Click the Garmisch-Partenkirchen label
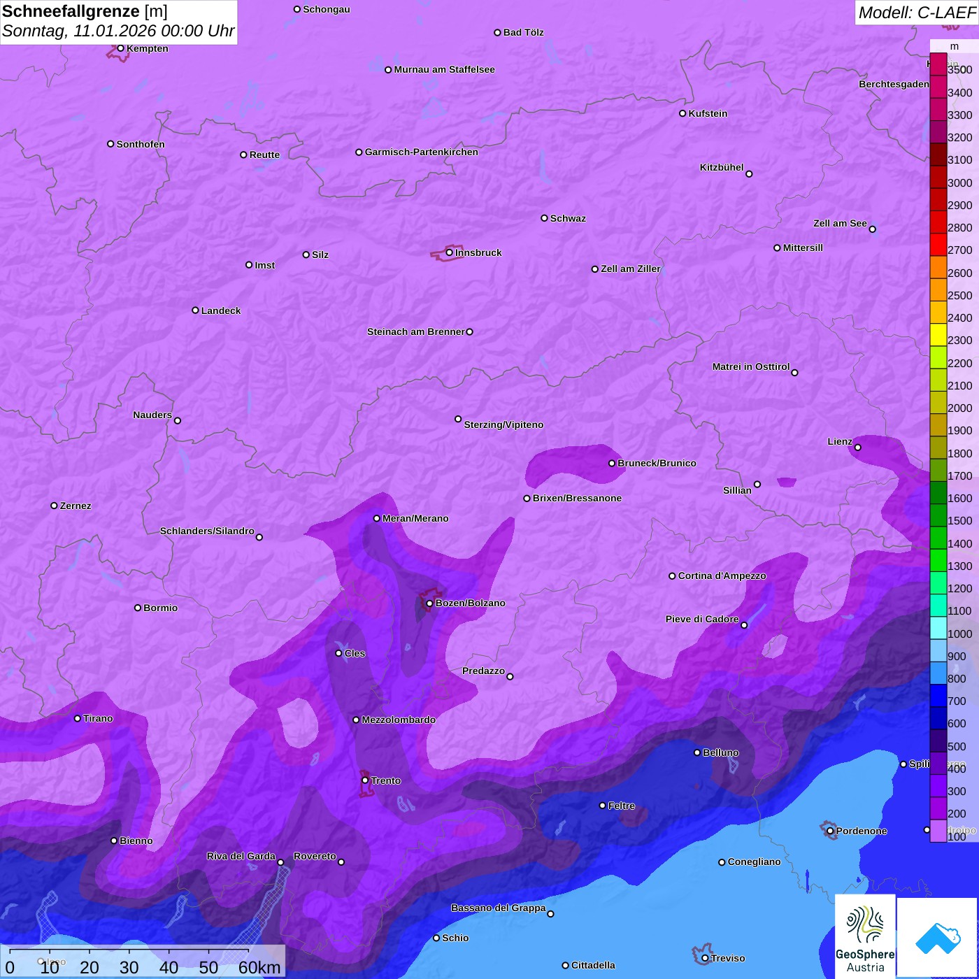979x979 pixels. [422, 152]
